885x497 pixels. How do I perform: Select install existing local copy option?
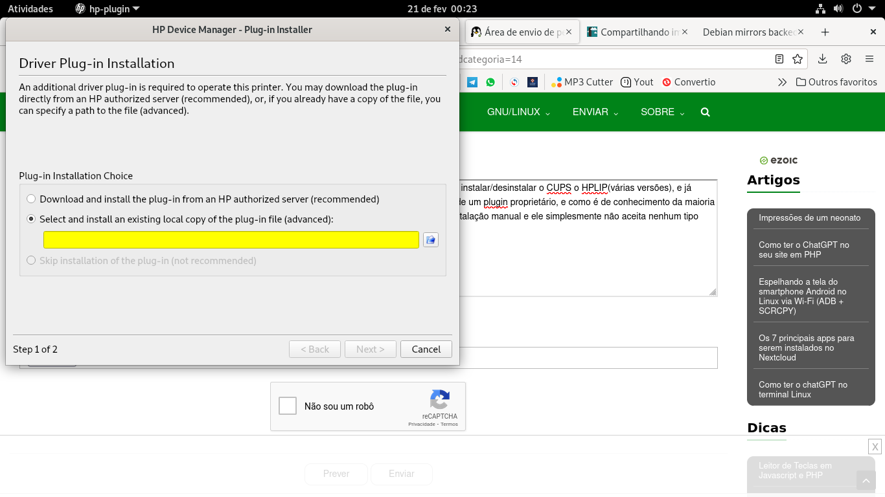click(180, 219)
